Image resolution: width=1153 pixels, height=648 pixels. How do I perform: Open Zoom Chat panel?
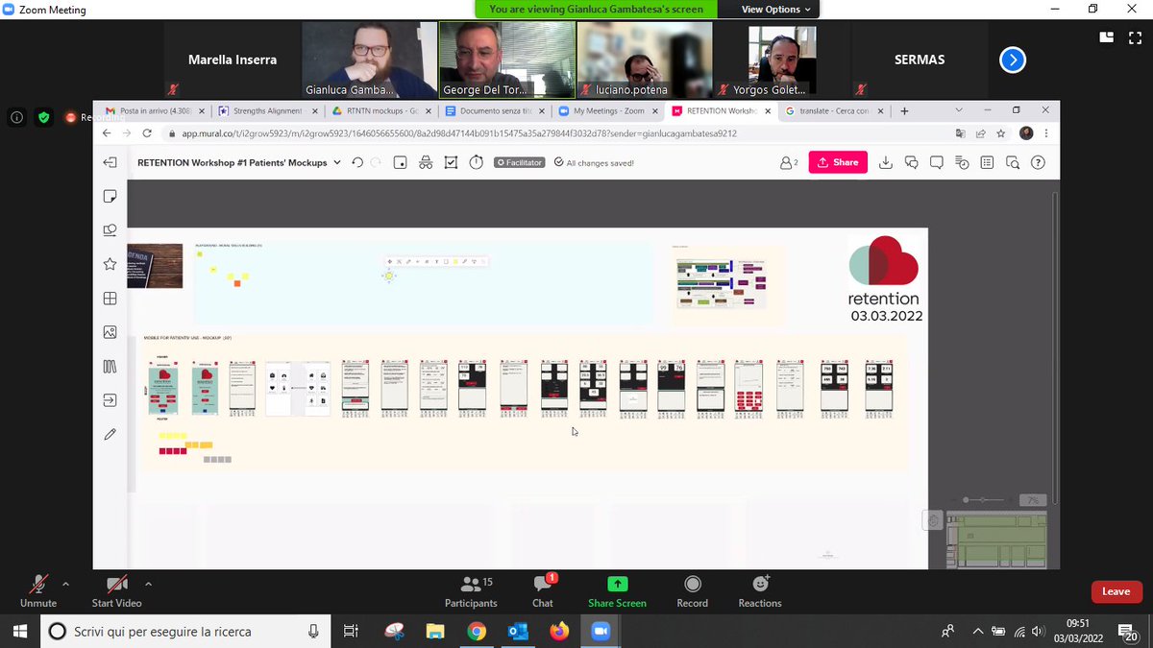point(543,591)
